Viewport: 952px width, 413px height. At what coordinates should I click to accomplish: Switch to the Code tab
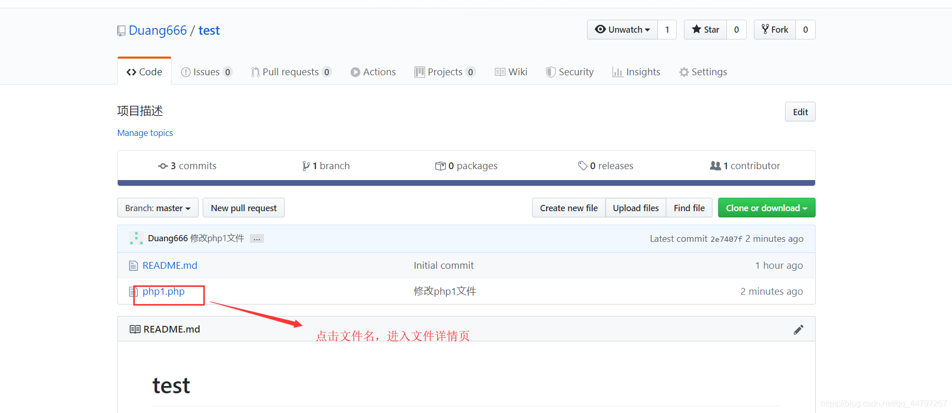(x=144, y=72)
